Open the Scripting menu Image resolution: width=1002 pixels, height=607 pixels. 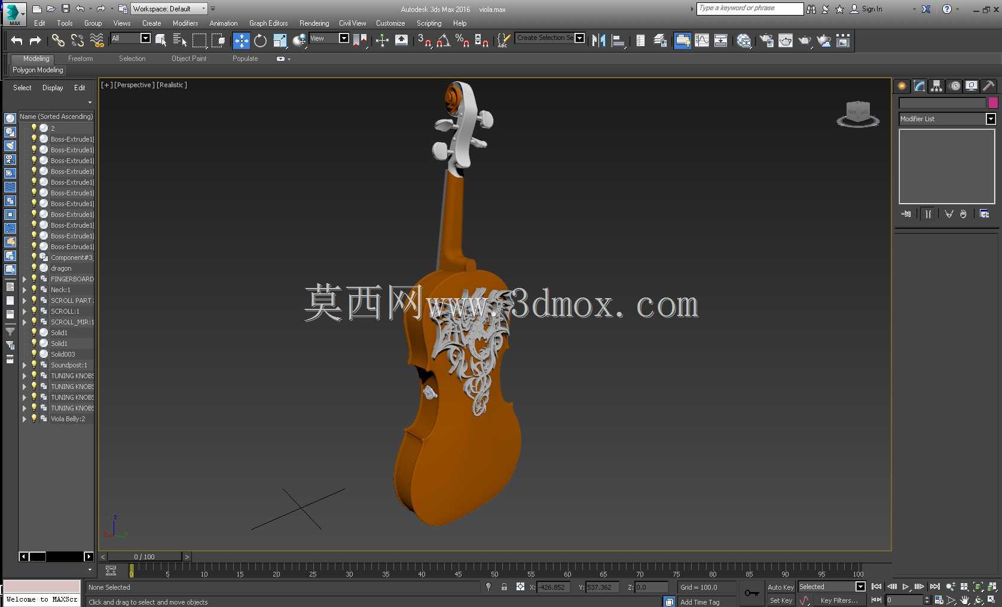429,23
